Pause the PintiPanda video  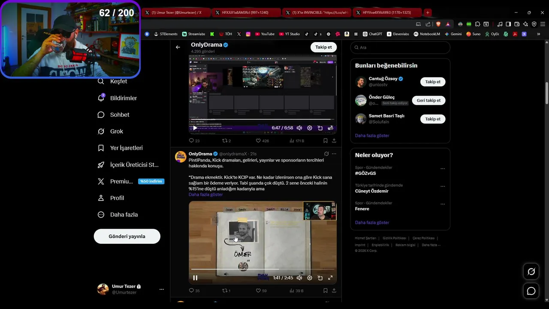195,278
